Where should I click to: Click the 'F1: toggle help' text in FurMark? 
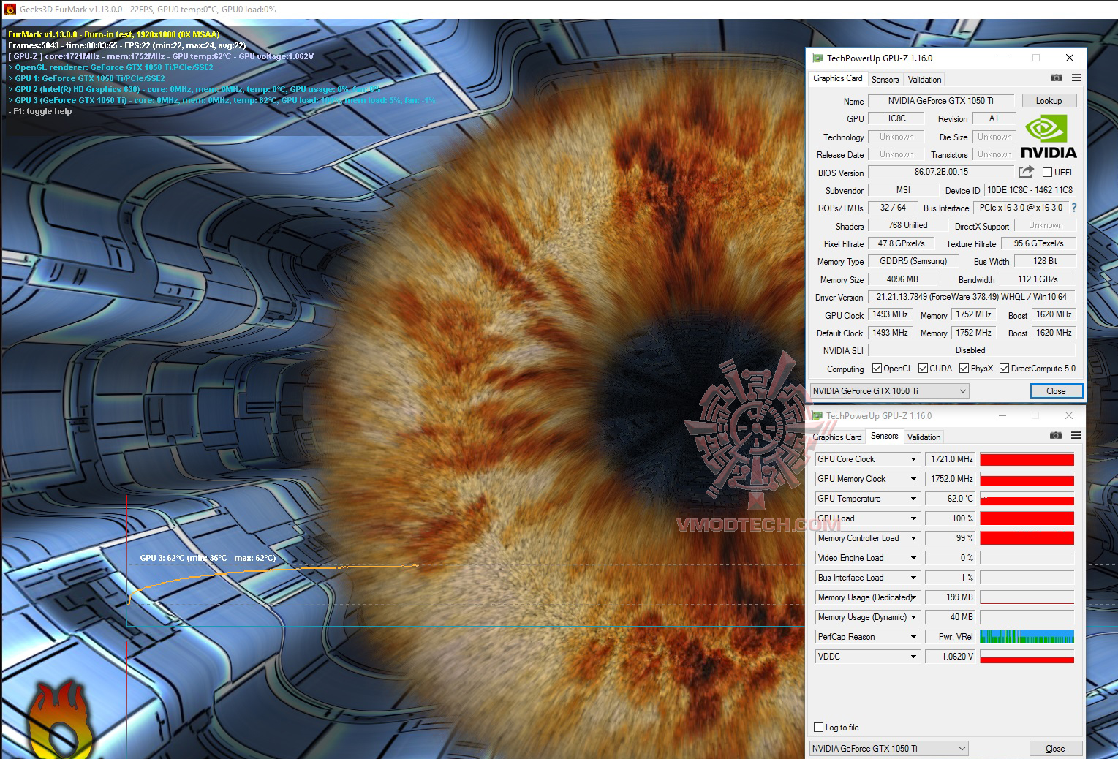[x=41, y=111]
